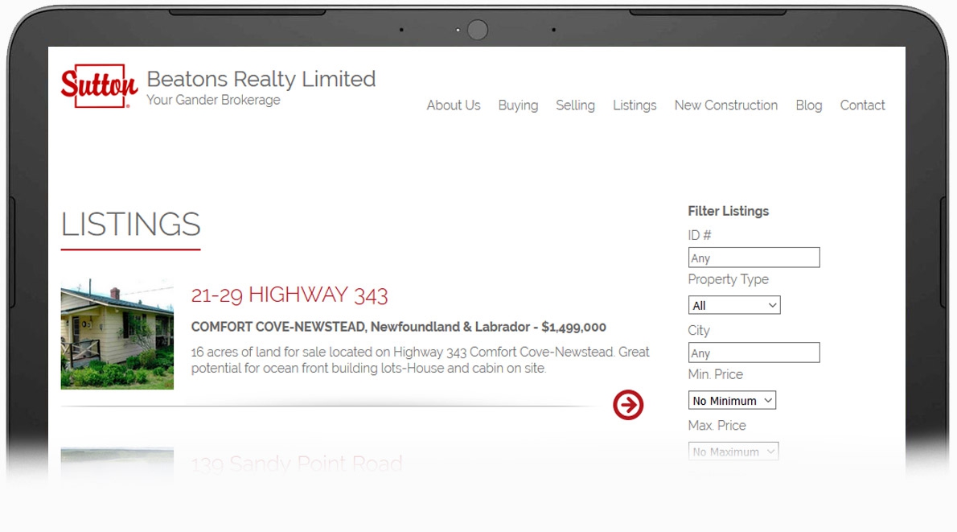Click the Filter Listings heading

coord(728,212)
